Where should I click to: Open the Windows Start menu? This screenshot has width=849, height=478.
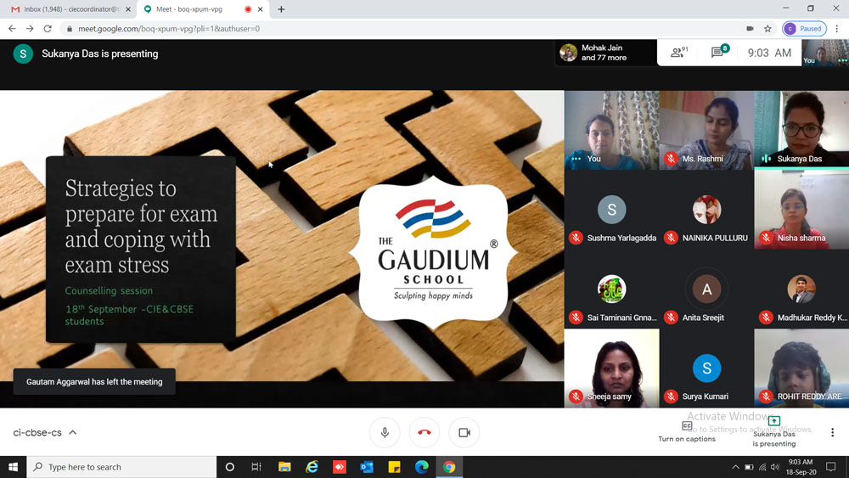13,467
